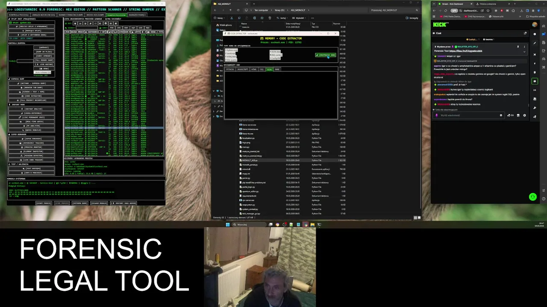The image size is (547, 307).
Task: Open the Nowy dropdown in File Explorer
Action: (219, 18)
